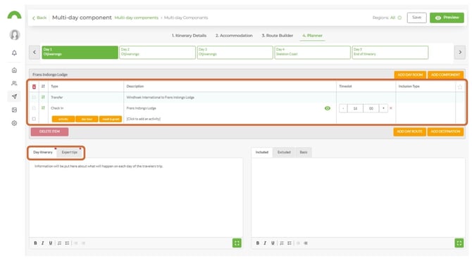Click the green arch logo
472x260 pixels.
[14, 15]
